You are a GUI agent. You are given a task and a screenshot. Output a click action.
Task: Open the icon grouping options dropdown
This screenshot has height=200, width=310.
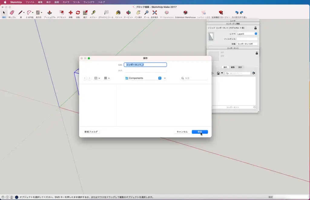107,78
